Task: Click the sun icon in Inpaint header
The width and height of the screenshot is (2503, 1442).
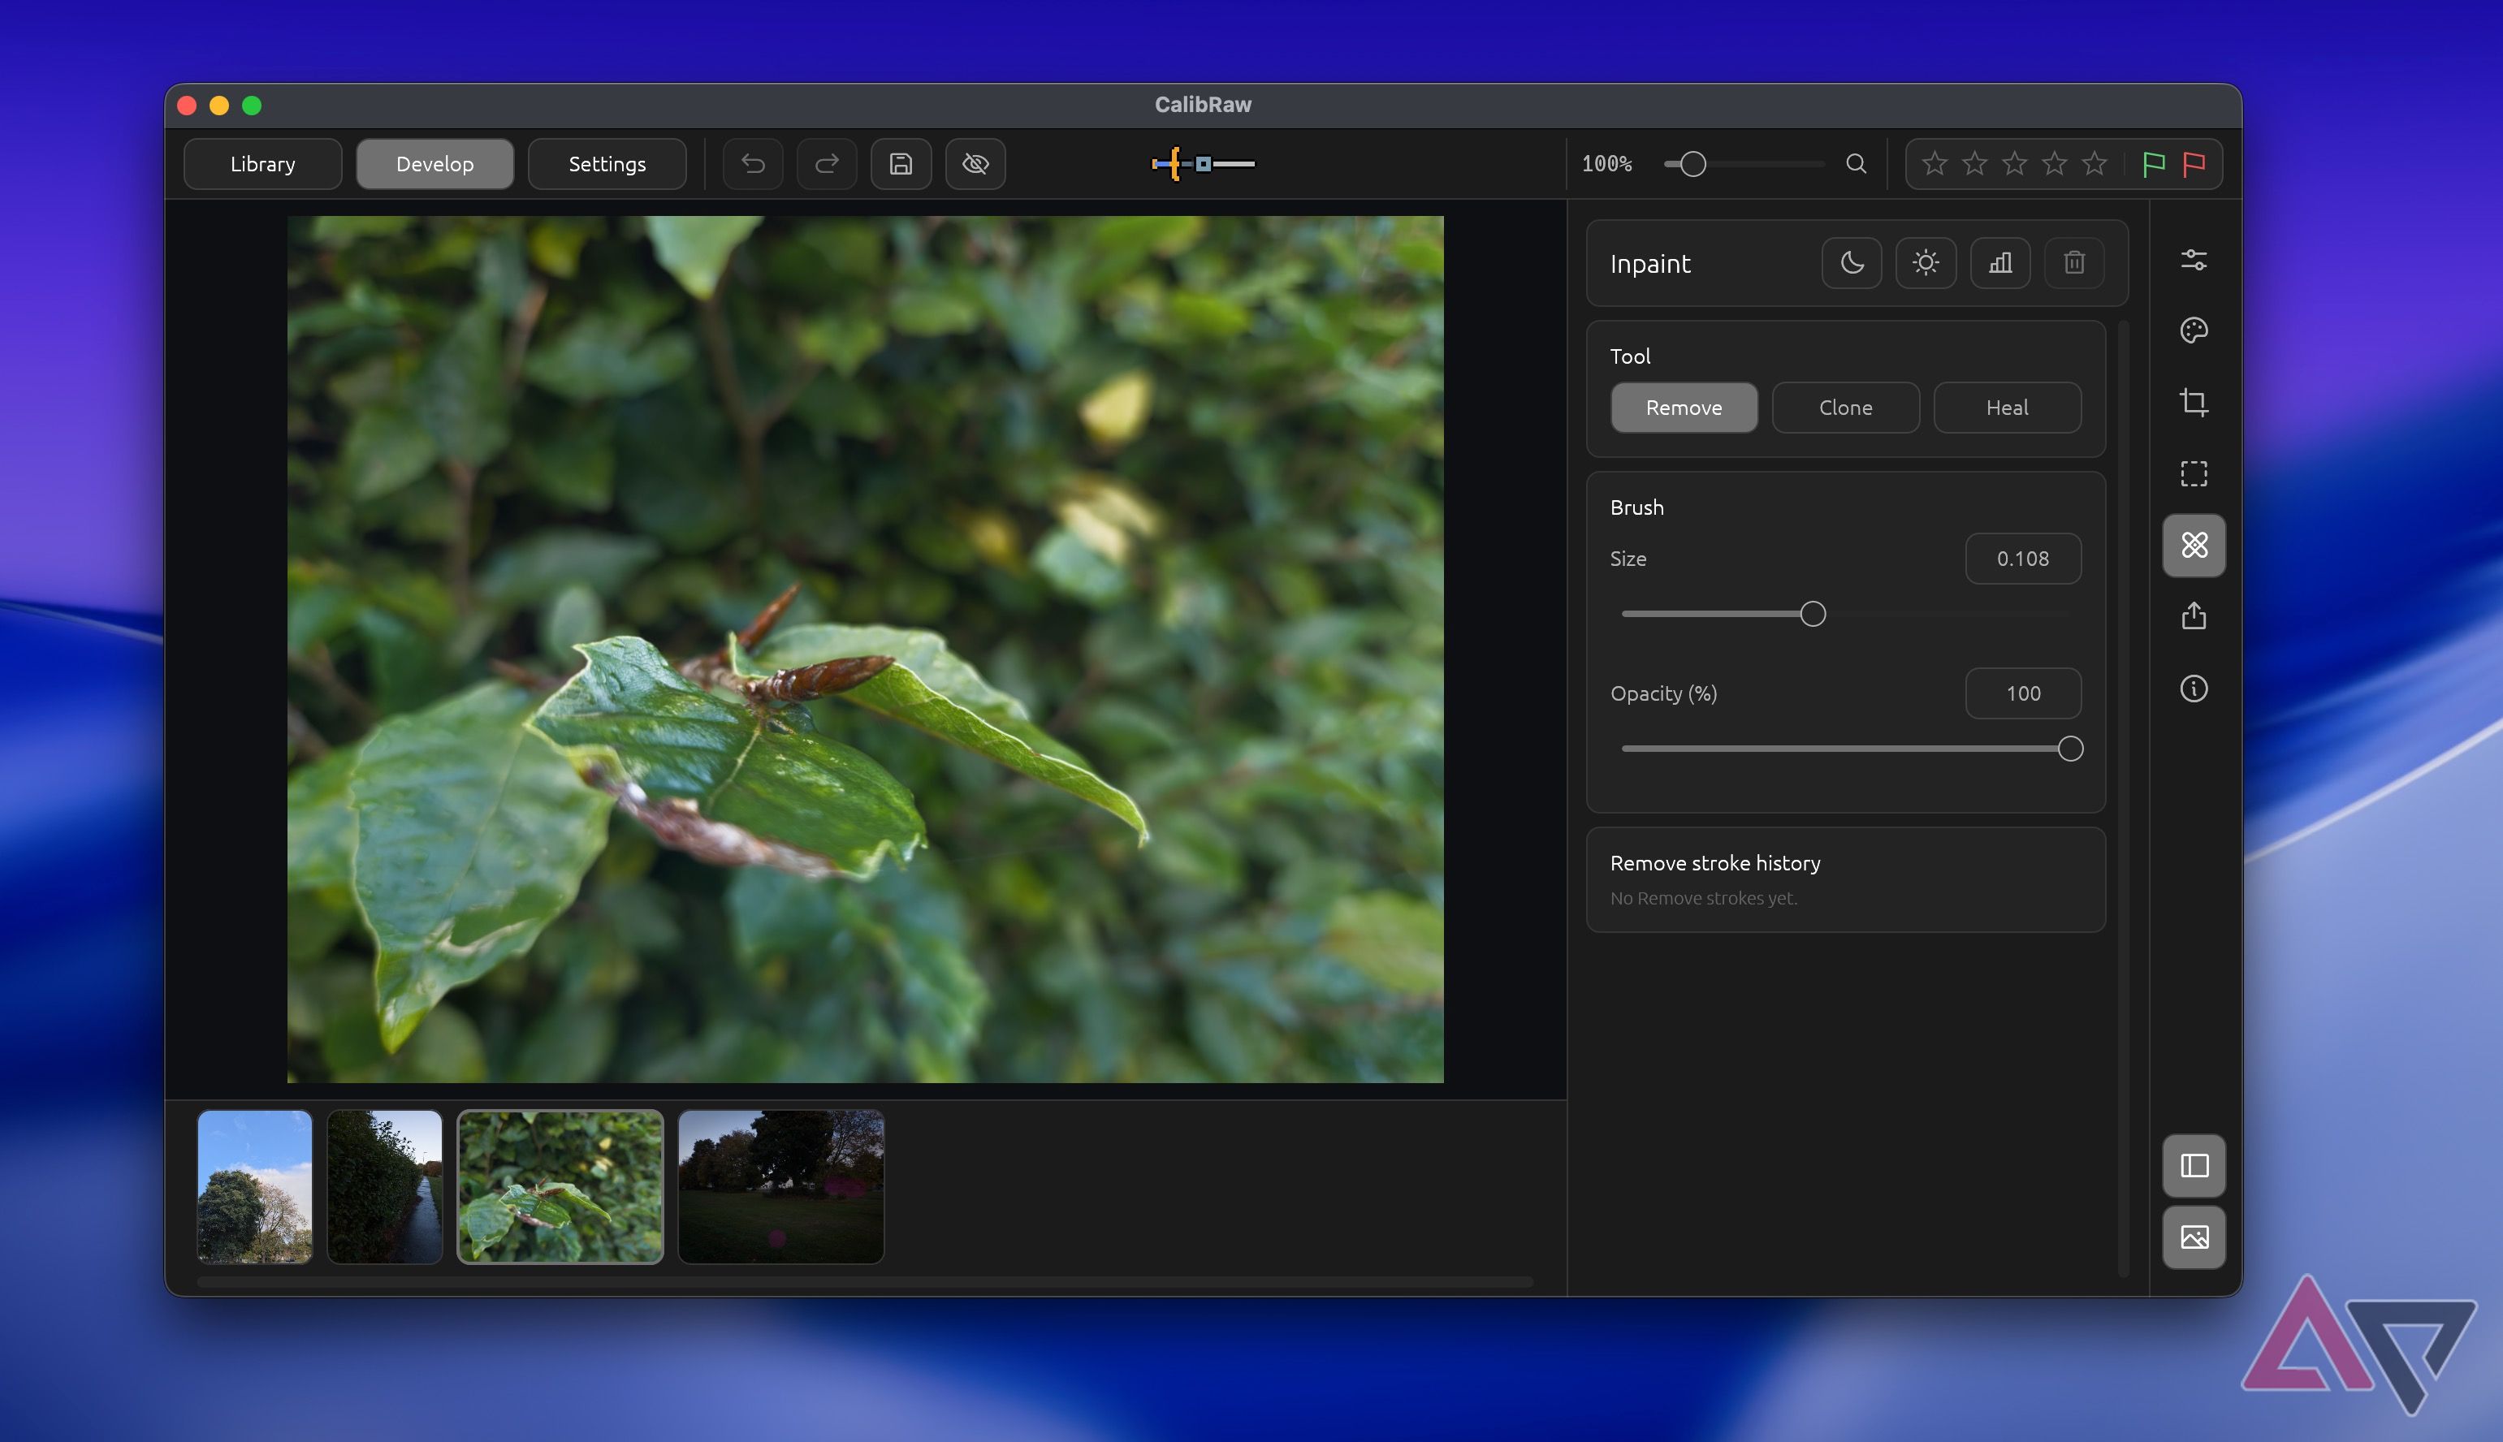Action: click(x=1926, y=262)
